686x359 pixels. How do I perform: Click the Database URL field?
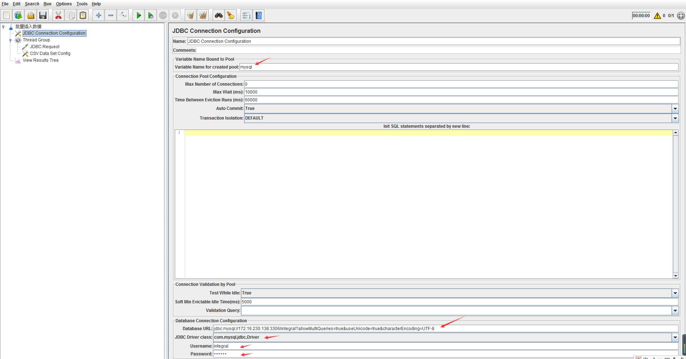point(446,329)
